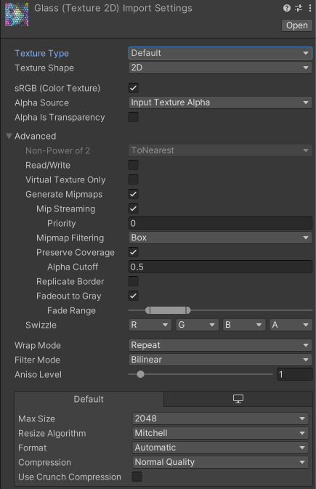Open the Mipmap Filtering dropdown
This screenshot has width=316, height=489.
[220, 238]
